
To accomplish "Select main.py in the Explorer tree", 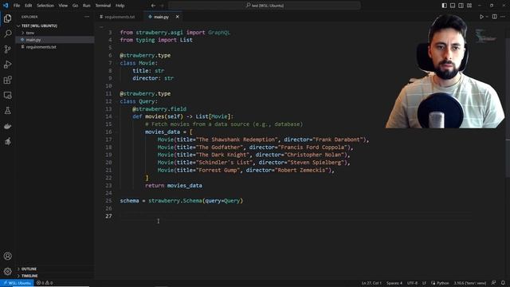I will [55, 40].
